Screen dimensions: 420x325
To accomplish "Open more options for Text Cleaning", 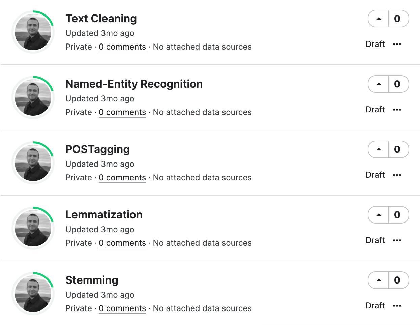I will (x=397, y=44).
